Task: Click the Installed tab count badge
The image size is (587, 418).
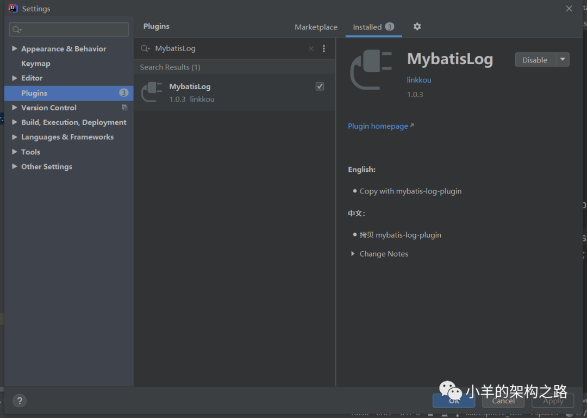Action: point(389,27)
